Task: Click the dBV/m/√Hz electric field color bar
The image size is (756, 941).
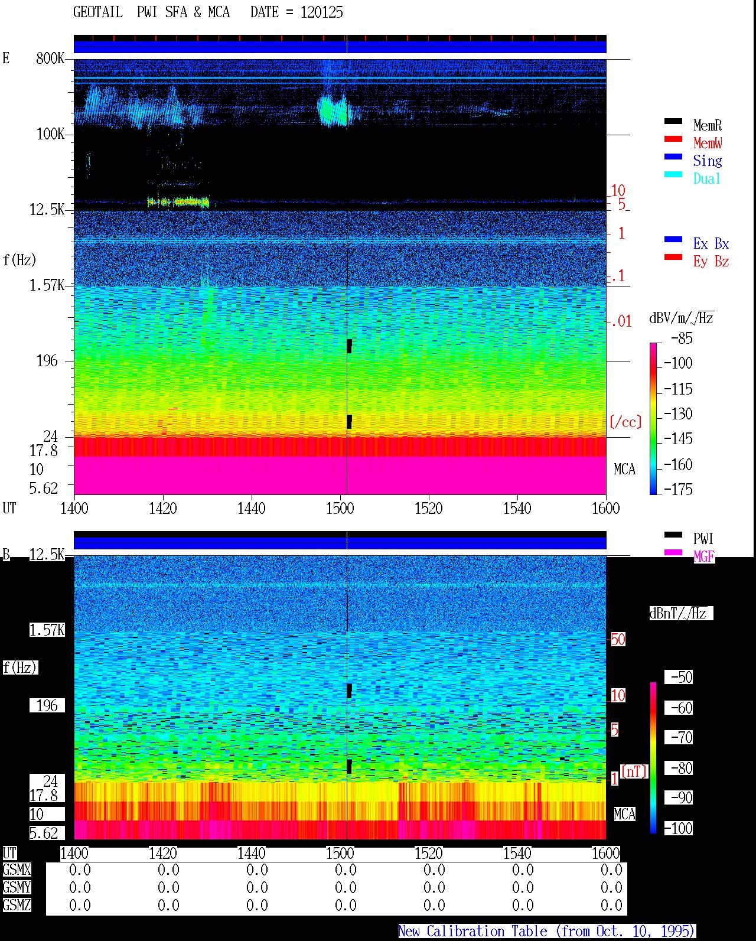Action: (x=653, y=418)
